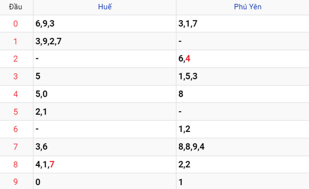
Task: Click the Đầu column header
Action: [x=15, y=7]
